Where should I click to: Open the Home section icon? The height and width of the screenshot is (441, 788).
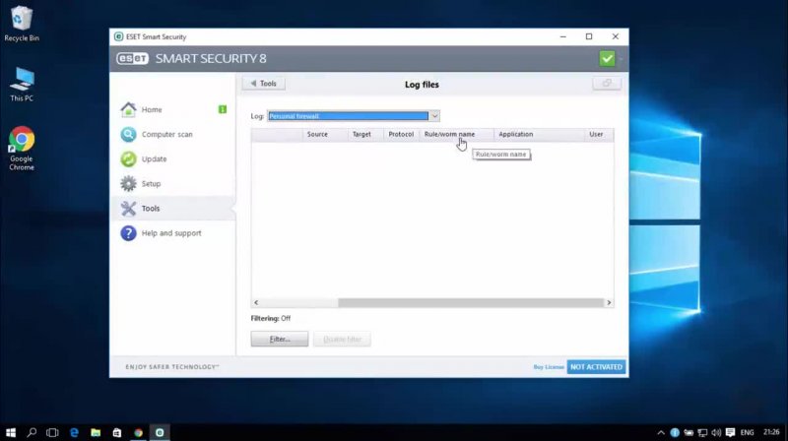[x=128, y=109]
